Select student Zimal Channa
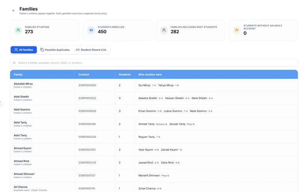308x192 pixels. coord(147,189)
